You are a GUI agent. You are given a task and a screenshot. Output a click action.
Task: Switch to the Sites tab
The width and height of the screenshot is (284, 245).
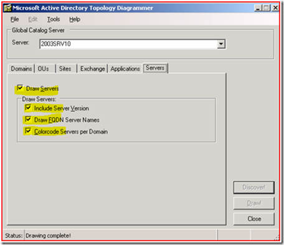pos(66,68)
